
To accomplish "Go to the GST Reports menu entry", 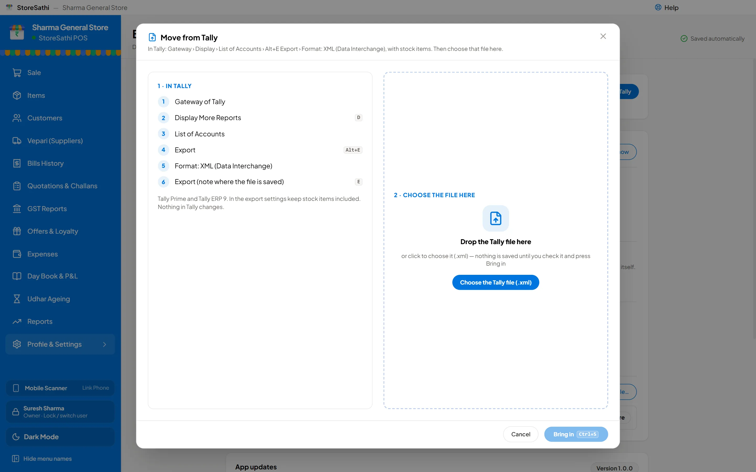I will [x=60, y=208].
